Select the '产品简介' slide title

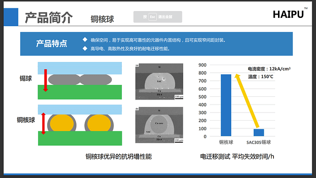[x=49, y=17]
